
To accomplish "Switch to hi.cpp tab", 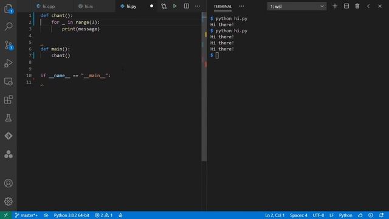I will [46, 6].
